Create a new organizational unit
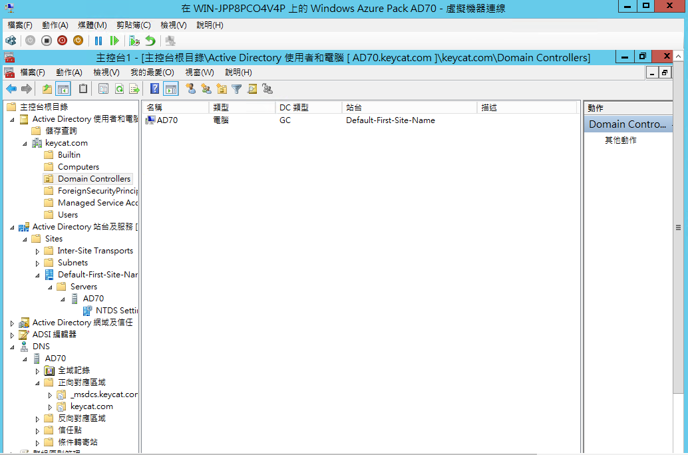Screen dimensions: 688x455 (x=222, y=89)
